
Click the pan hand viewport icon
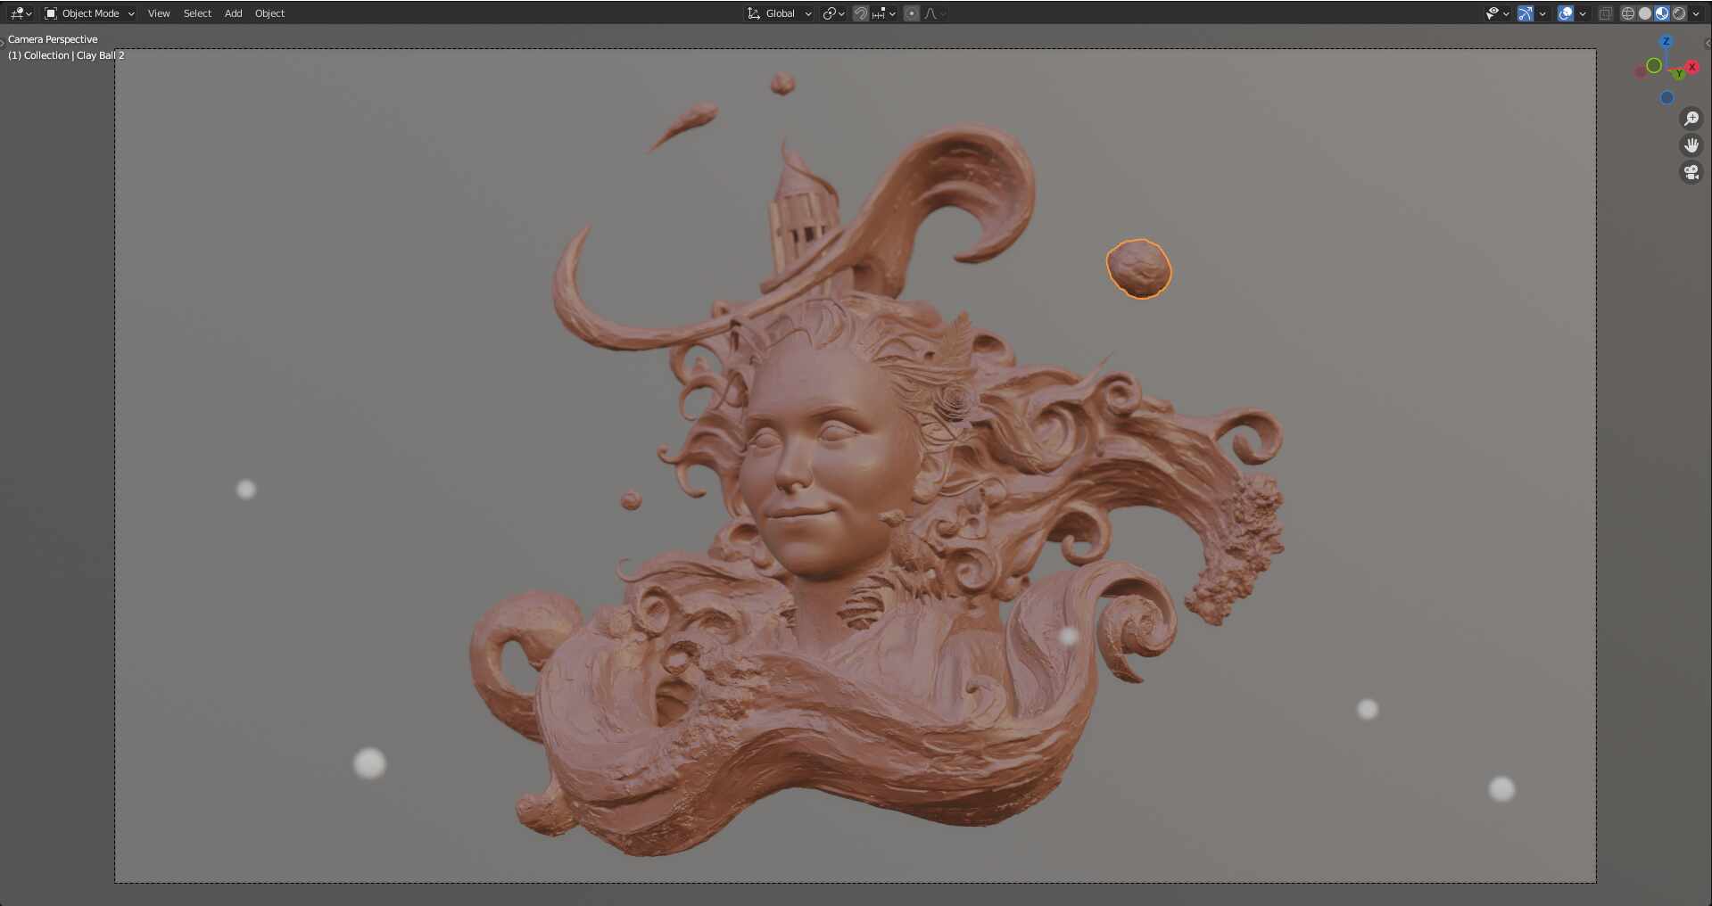coord(1691,145)
